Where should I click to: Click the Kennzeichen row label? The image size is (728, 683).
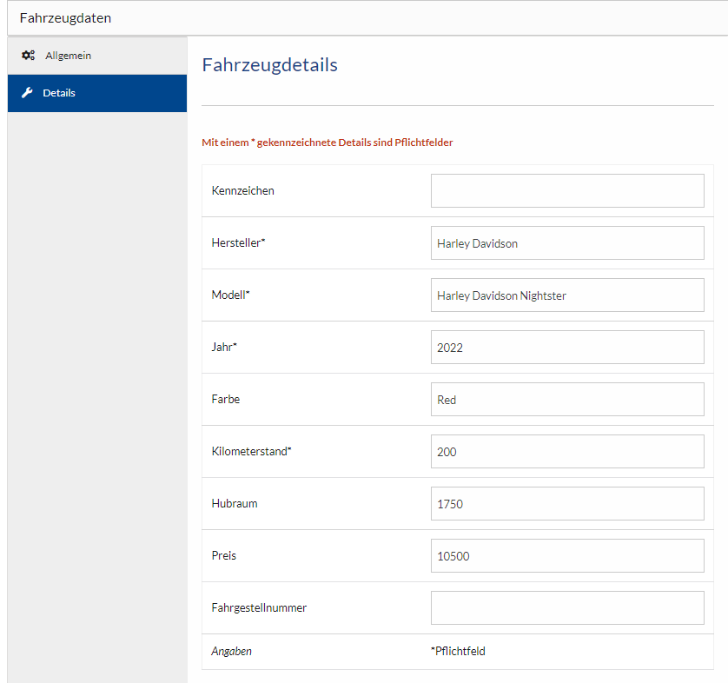tap(242, 191)
